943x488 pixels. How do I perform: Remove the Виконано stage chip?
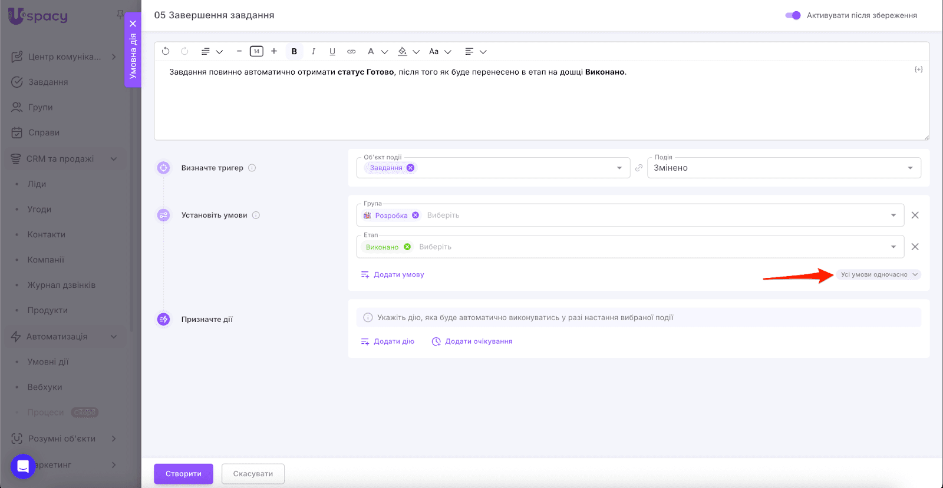407,247
